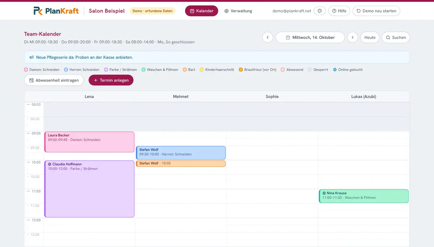Click globe icon on Nina Krause appointment
This screenshot has height=247, width=434.
(324, 193)
